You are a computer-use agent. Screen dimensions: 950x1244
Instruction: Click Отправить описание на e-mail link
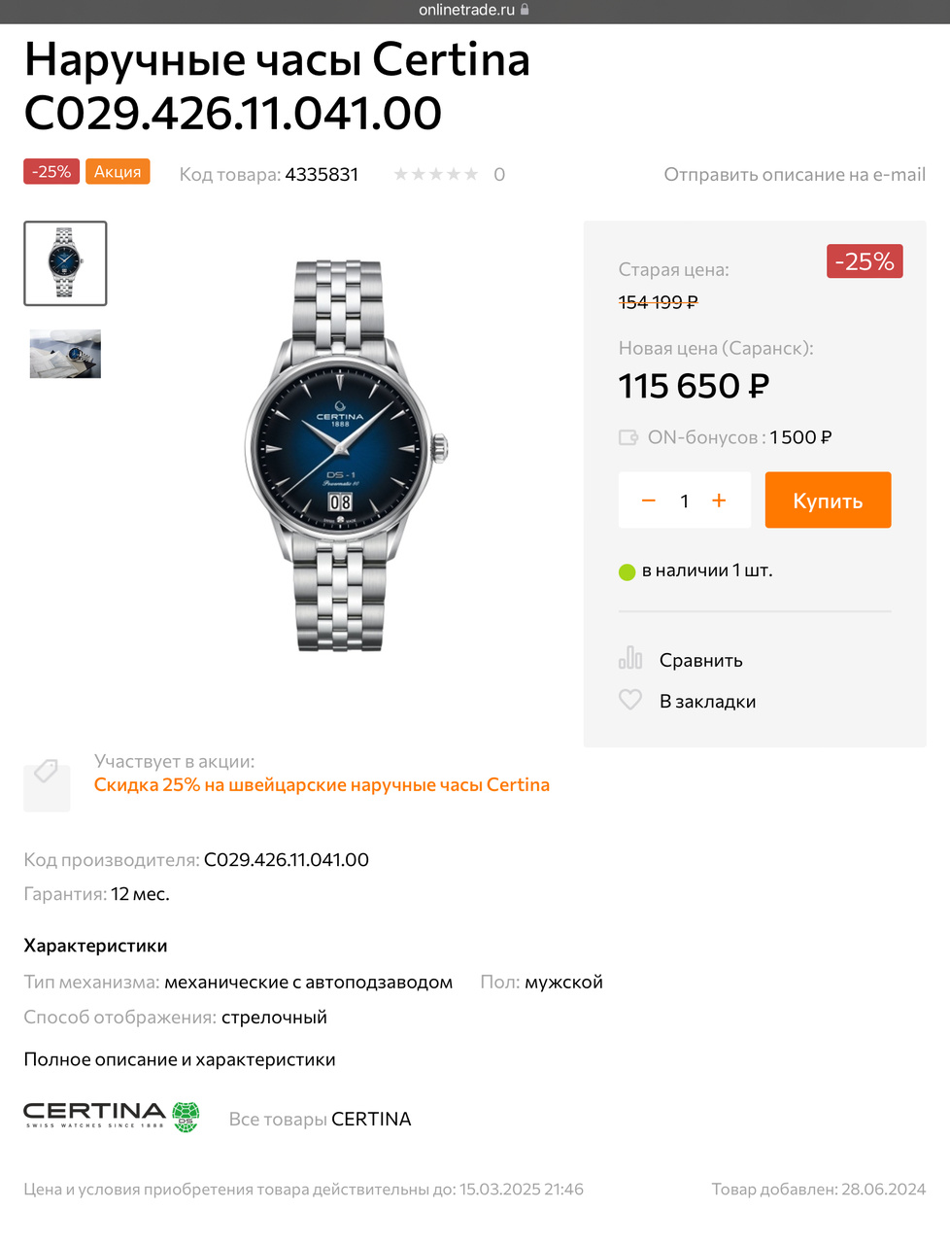[x=795, y=174]
